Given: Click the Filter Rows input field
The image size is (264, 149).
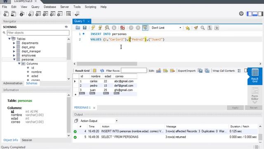Looking at the screenshot, I should (134, 70).
